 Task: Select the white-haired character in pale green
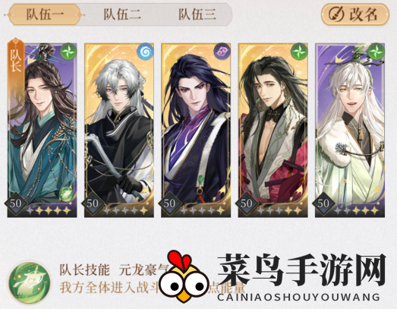click(x=350, y=130)
